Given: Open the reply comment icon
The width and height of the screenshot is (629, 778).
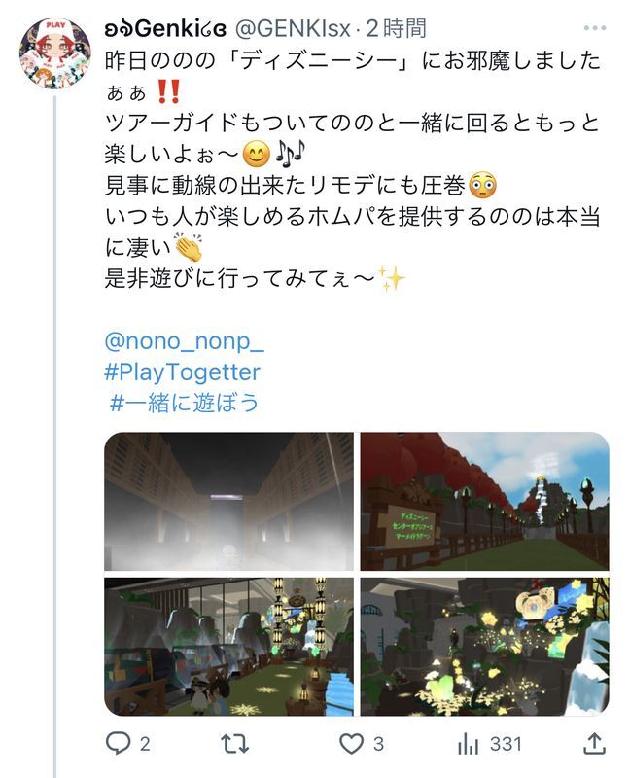Looking at the screenshot, I should (118, 743).
